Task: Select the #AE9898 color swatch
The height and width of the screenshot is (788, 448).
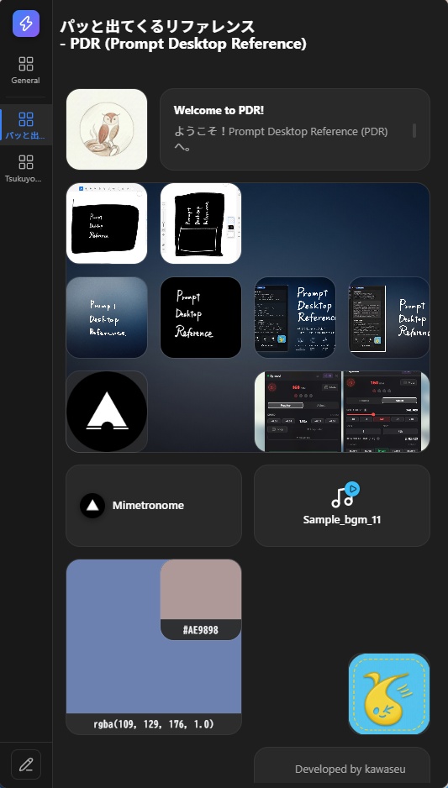Action: pyautogui.click(x=201, y=600)
